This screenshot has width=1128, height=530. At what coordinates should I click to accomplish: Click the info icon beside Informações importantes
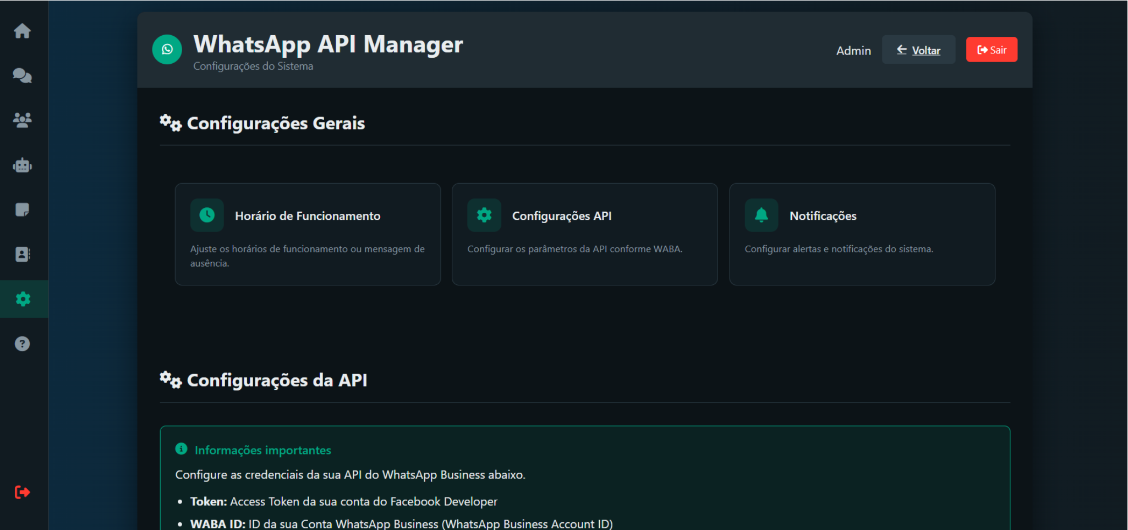181,449
